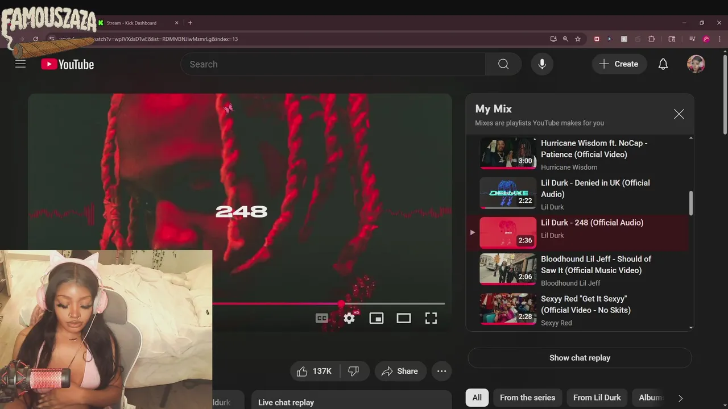728x409 pixels.
Task: Bookmark this page with the star
Action: click(578, 39)
